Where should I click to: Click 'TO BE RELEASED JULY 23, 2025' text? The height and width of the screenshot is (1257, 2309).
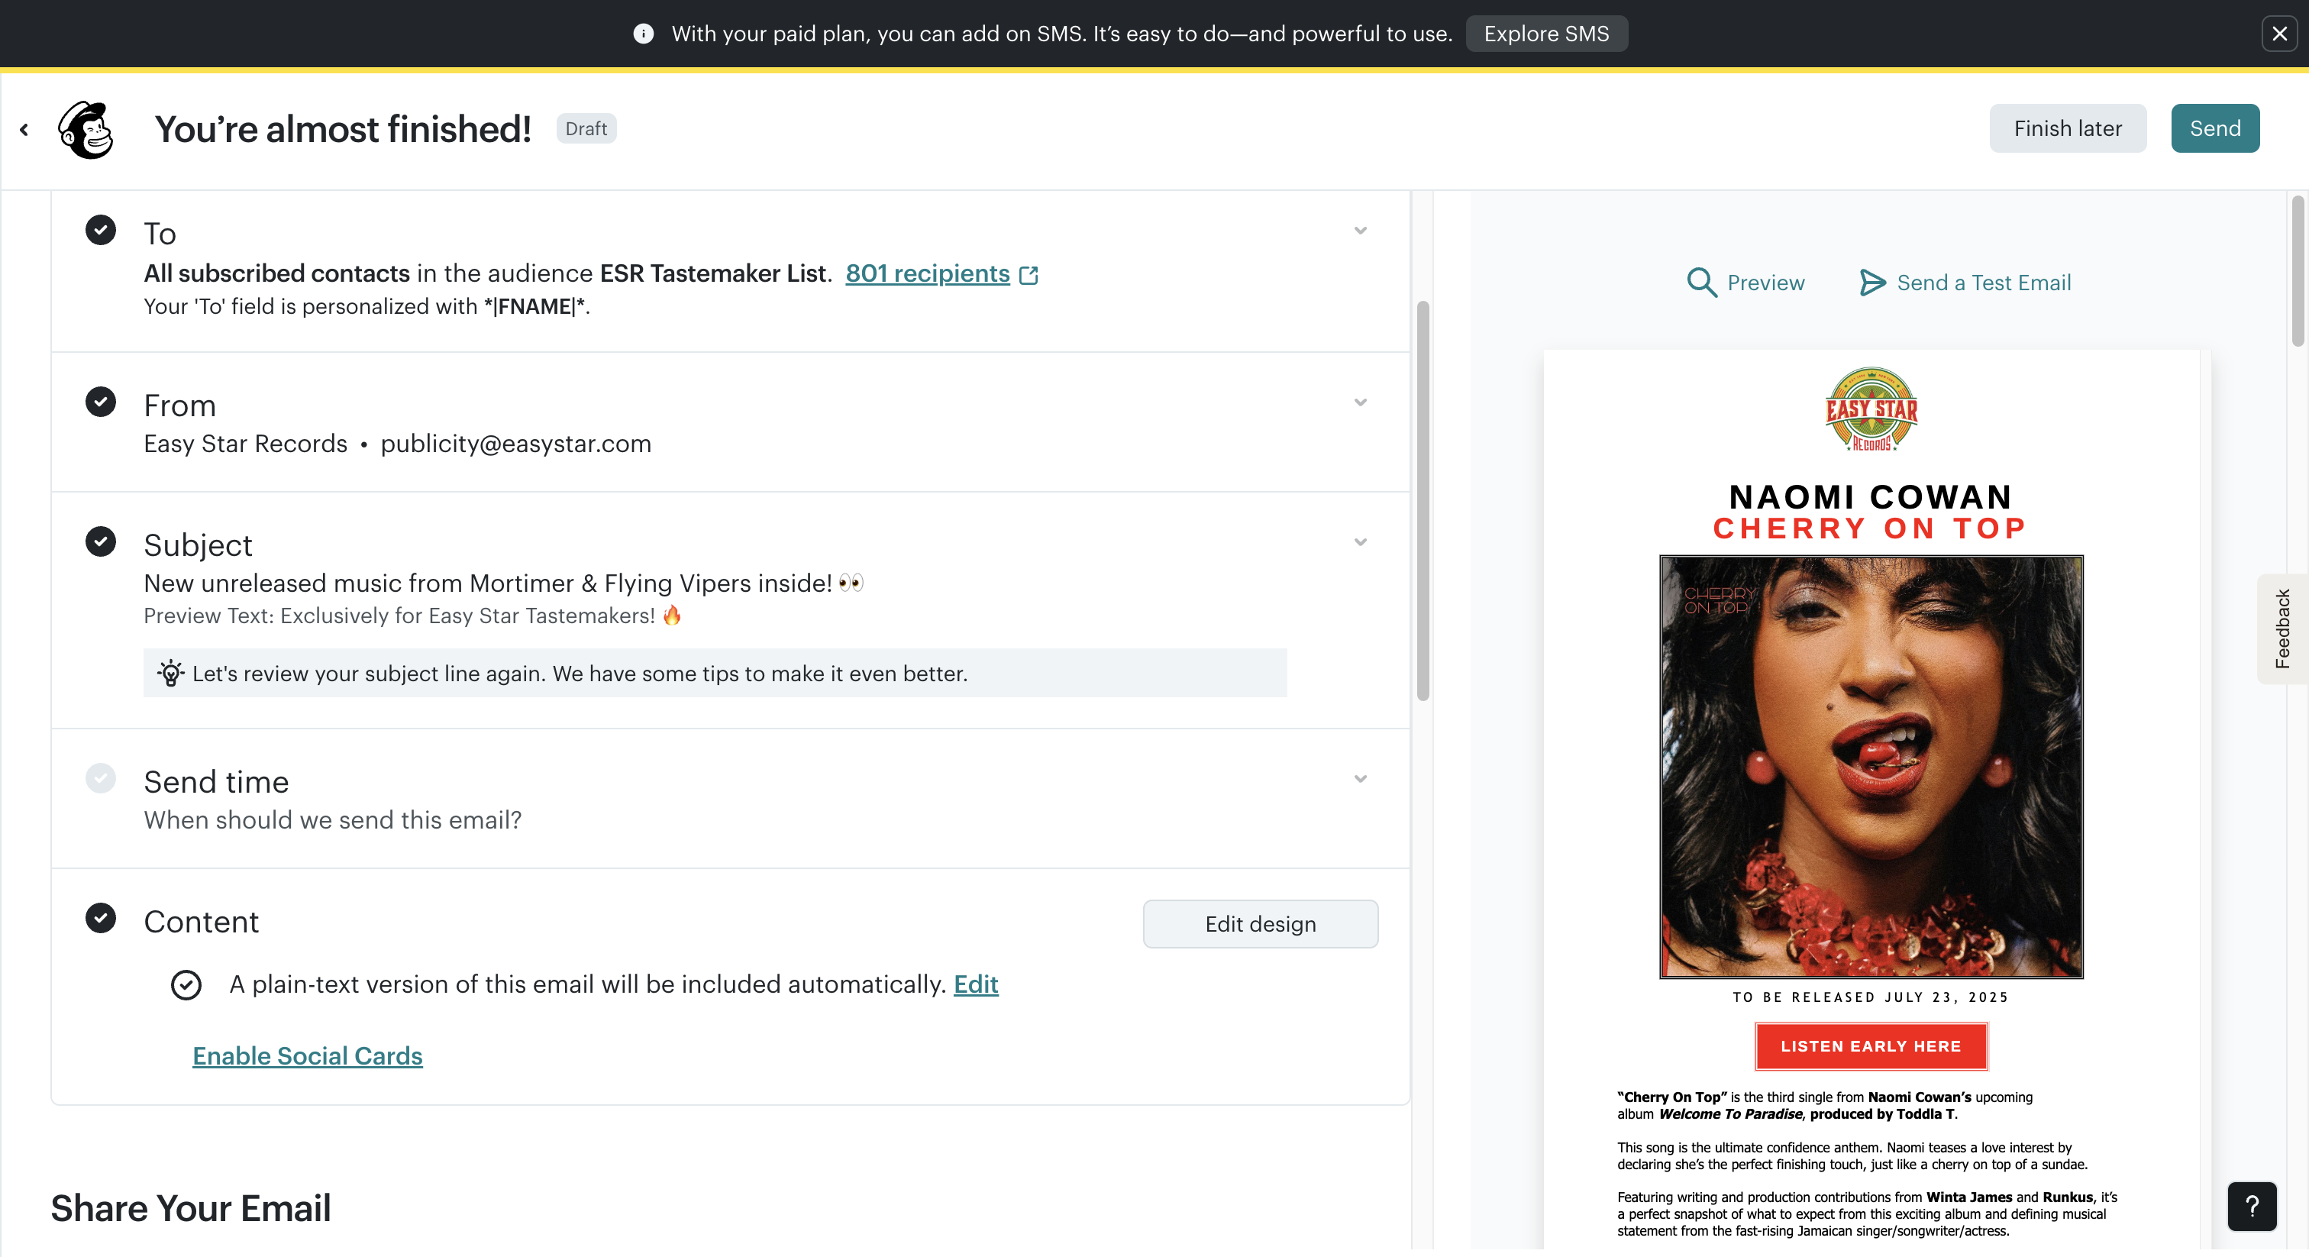coord(1871,997)
